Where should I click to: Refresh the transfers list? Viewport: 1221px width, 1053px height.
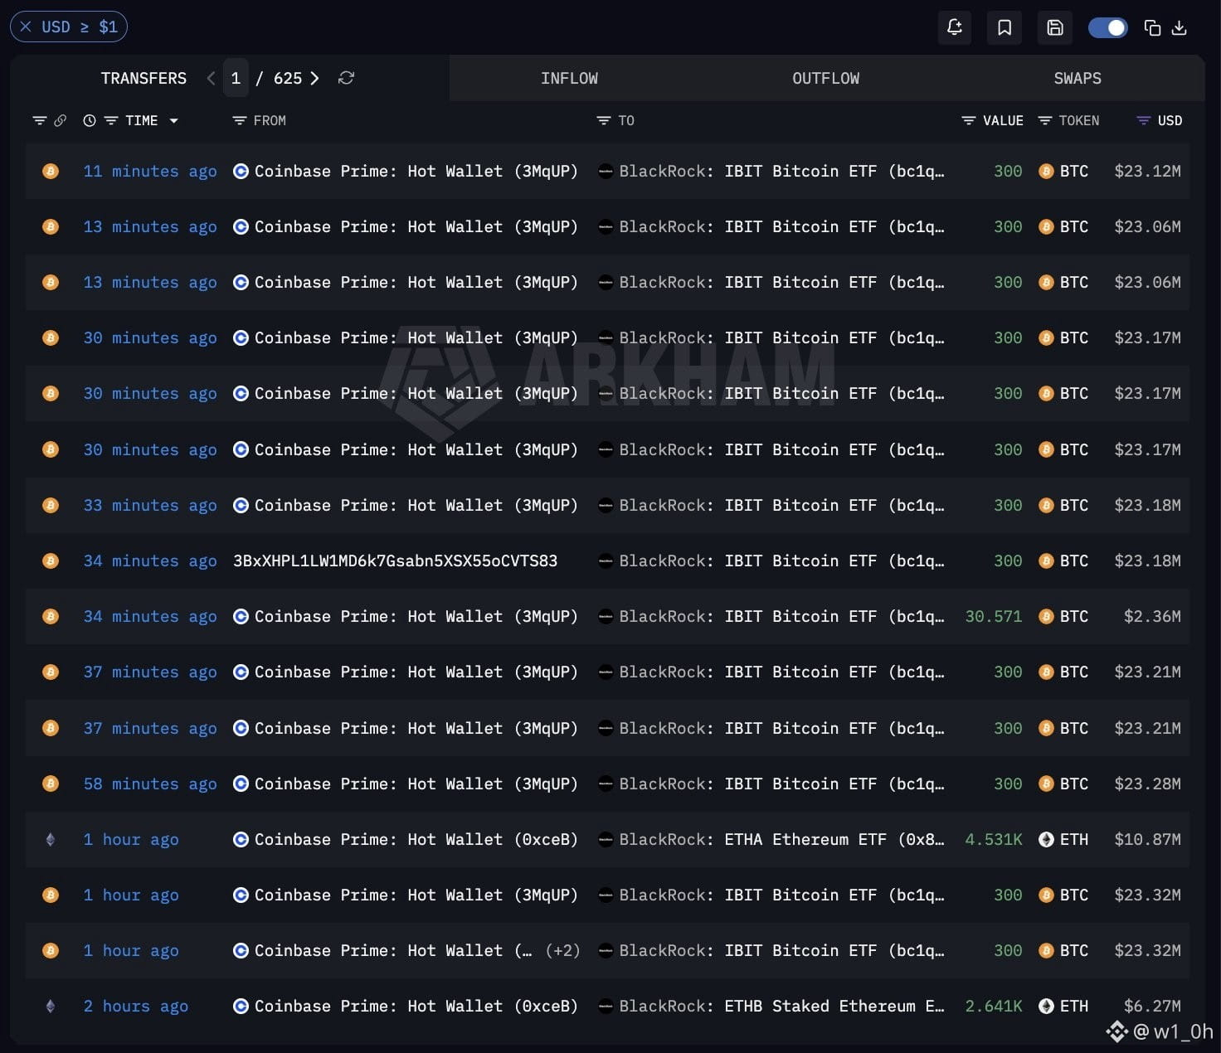[347, 78]
